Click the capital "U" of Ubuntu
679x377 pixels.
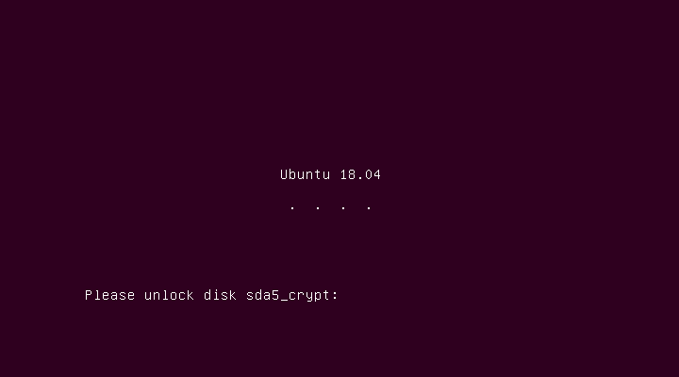pyautogui.click(x=285, y=174)
